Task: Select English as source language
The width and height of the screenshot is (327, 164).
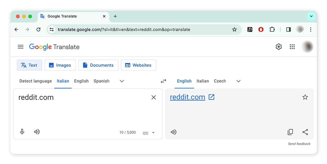Action: 81,81
